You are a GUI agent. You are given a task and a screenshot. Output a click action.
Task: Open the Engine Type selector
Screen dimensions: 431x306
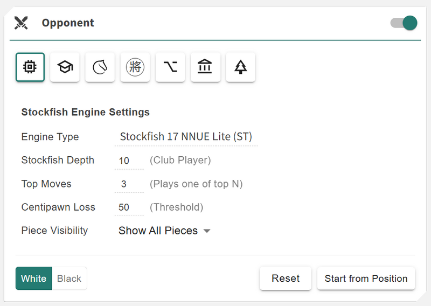(186, 137)
